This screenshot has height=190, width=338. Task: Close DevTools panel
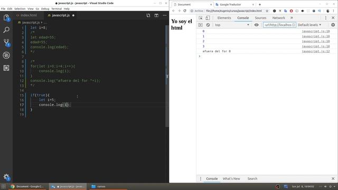(x=333, y=18)
